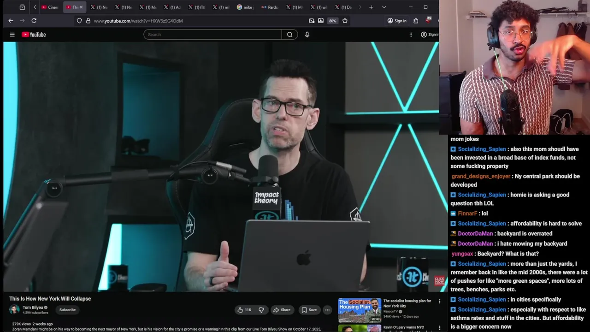590x332 pixels.
Task: Open 'The socialist housing plan for New York City' title
Action: point(407,303)
